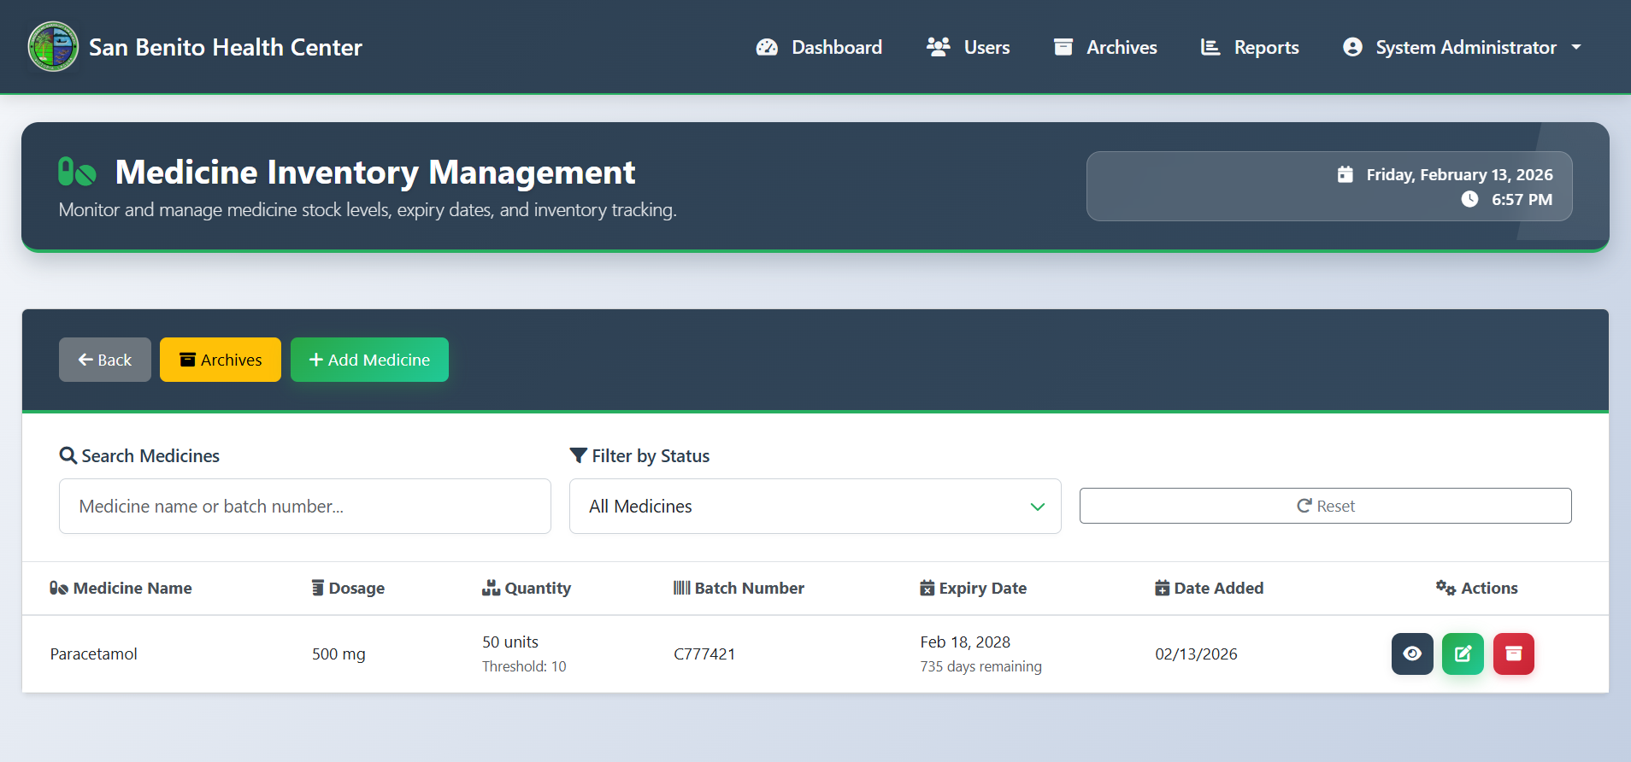The width and height of the screenshot is (1631, 762).
Task: Click the clock icon beside 6:57 PM
Action: click(x=1469, y=199)
